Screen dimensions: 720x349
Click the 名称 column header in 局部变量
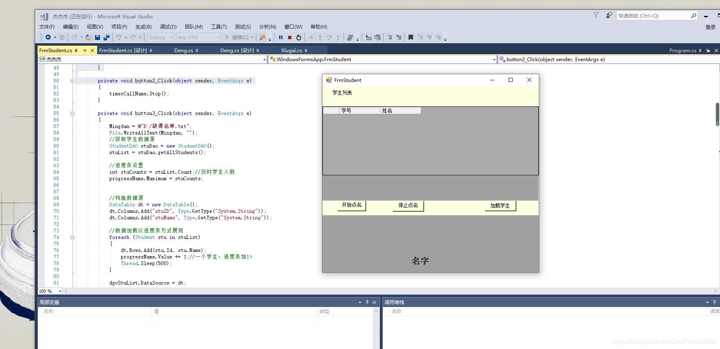[96, 311]
